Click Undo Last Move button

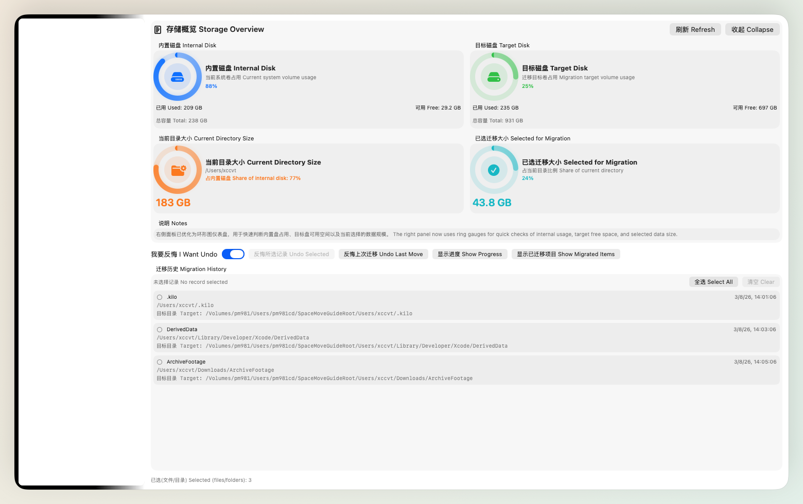click(x=383, y=254)
